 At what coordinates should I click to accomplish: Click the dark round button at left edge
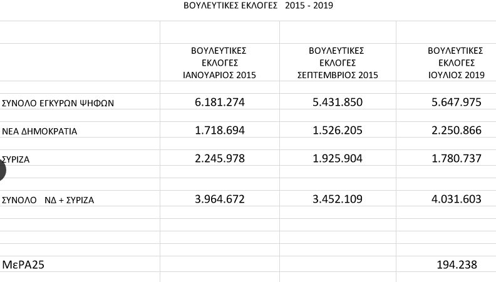click(2, 170)
